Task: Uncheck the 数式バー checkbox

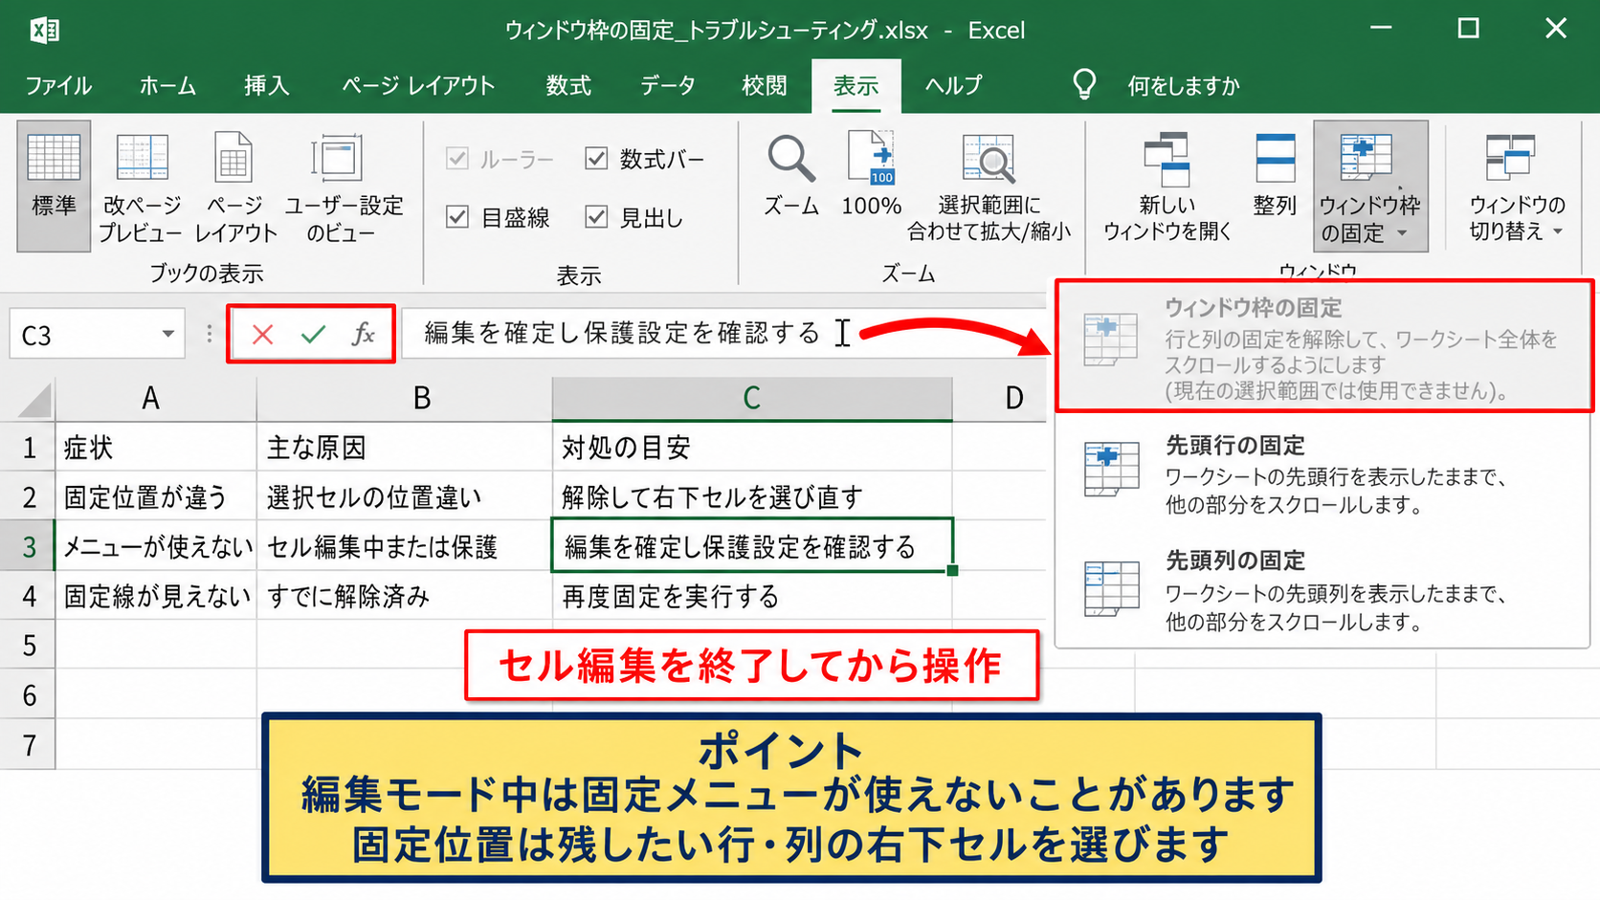Action: point(596,159)
